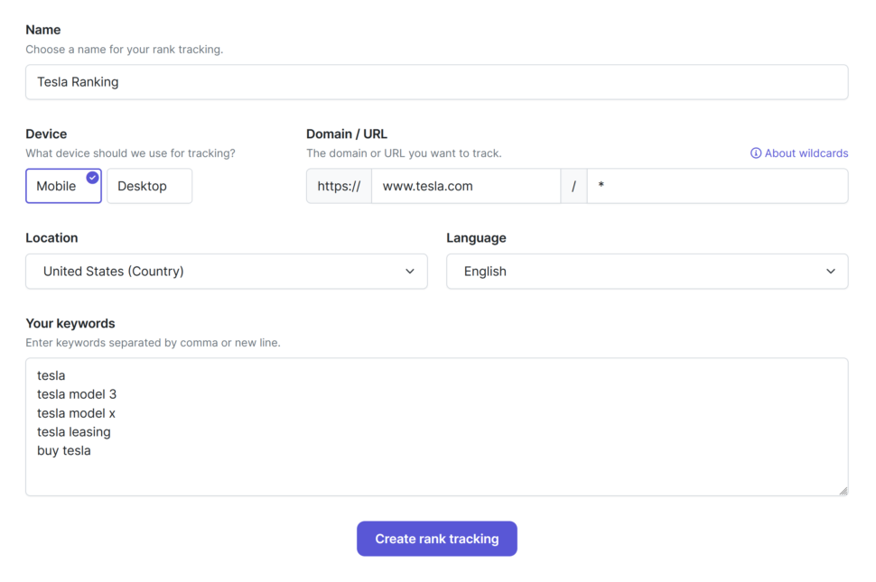Image resolution: width=876 pixels, height=582 pixels.
Task: Click the www.tesla.com domain field
Action: tap(466, 186)
